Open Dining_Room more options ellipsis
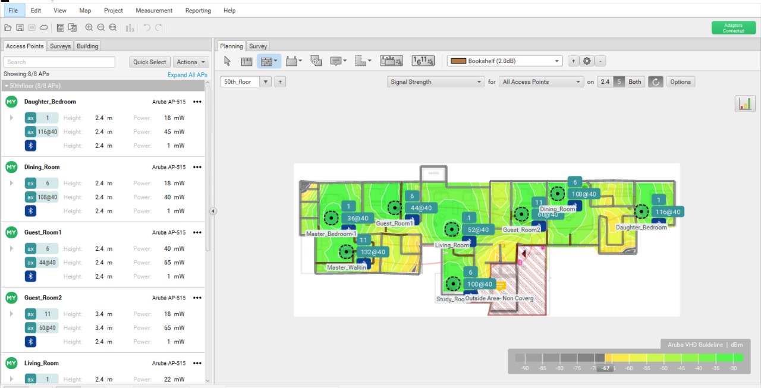 tap(197, 167)
